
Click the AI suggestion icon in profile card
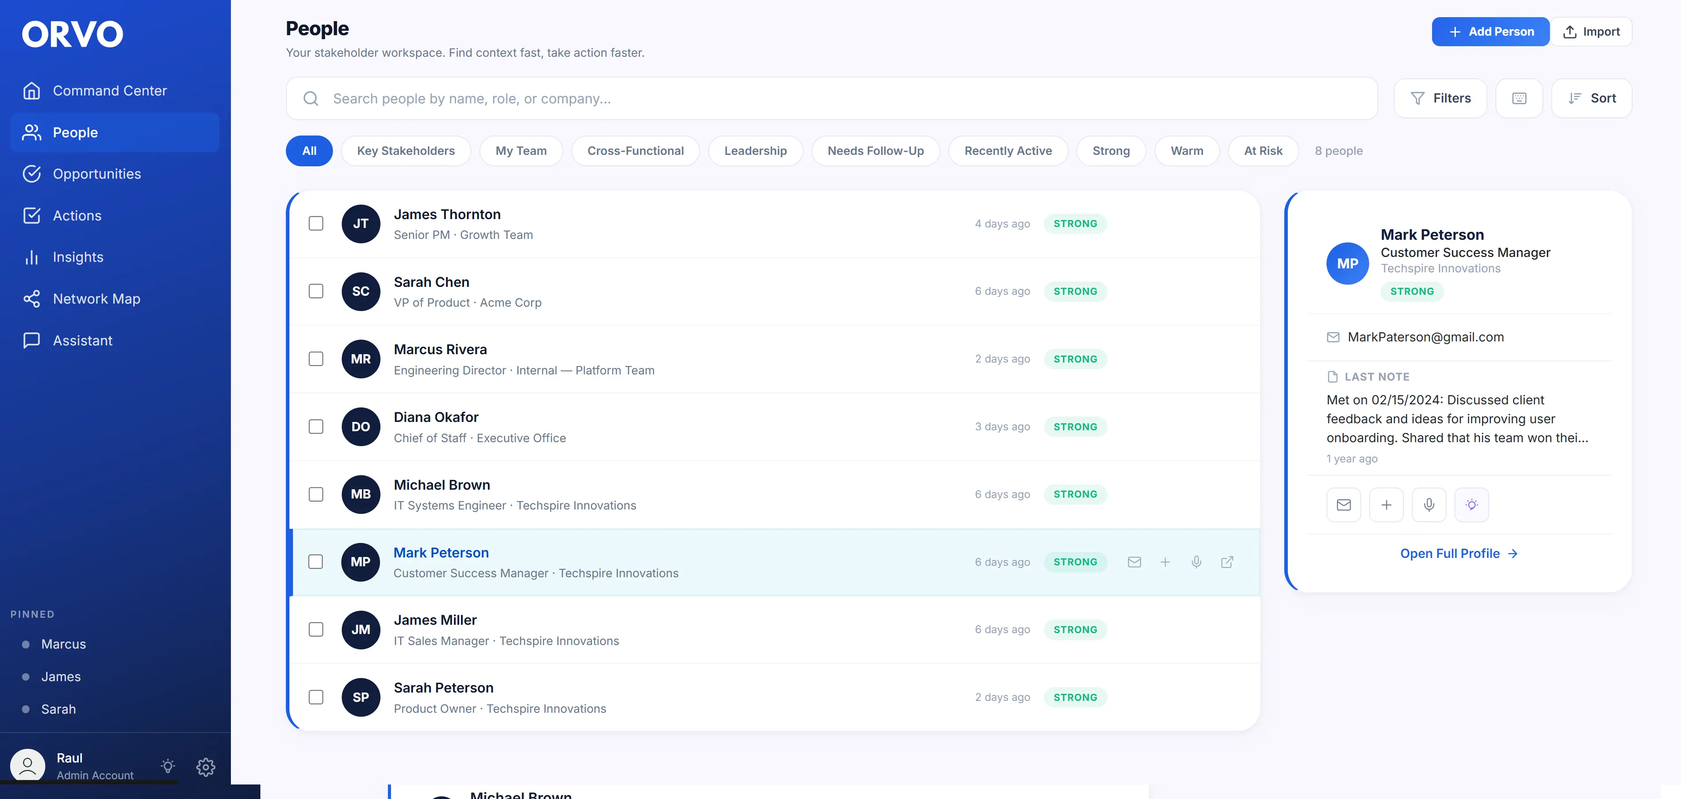pos(1472,504)
